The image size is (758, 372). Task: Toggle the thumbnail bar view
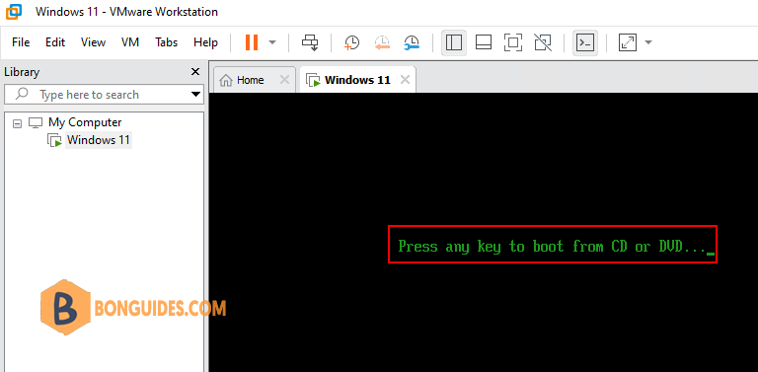[484, 42]
